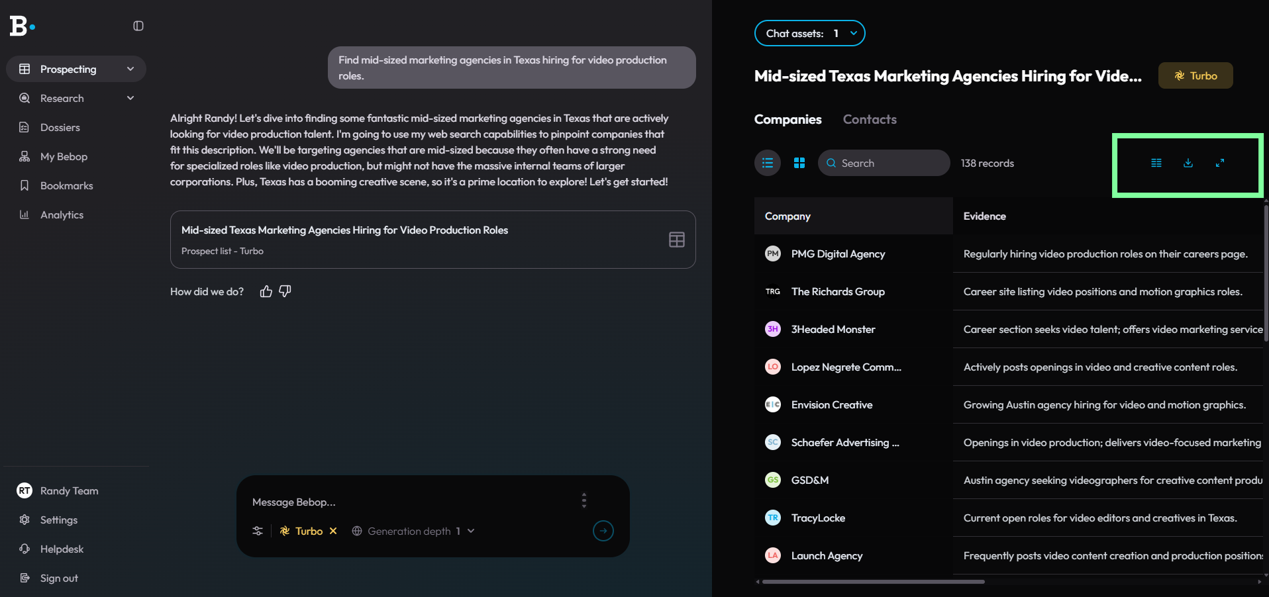Expand the Research menu chevron
1269x597 pixels.
click(x=130, y=98)
